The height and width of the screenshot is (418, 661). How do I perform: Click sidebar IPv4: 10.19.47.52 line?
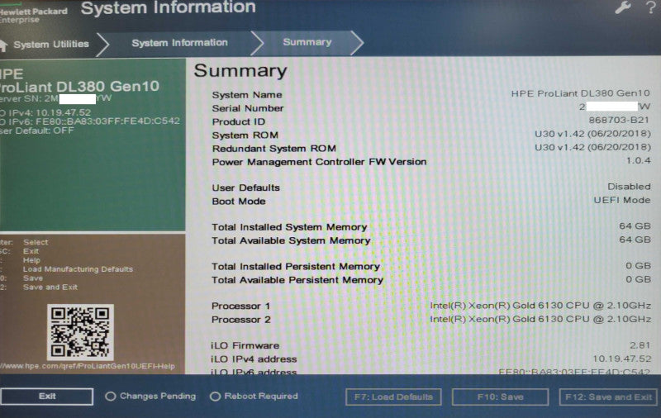coord(45,112)
